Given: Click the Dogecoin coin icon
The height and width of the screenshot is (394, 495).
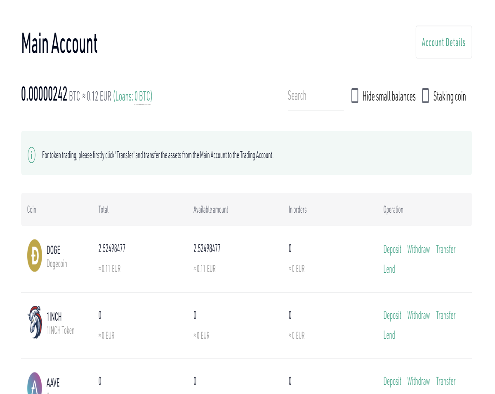Looking at the screenshot, I should pyautogui.click(x=35, y=256).
